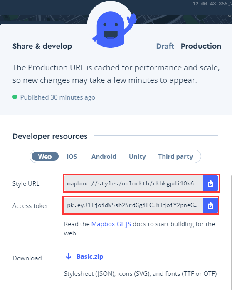Open the Mapbox GL JS docs link
This screenshot has height=290, width=232.
[x=111, y=224]
